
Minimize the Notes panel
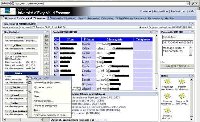190,76
